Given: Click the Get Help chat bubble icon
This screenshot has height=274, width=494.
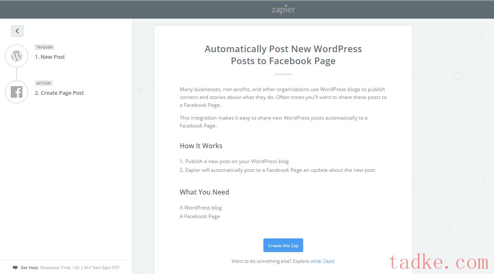Looking at the screenshot, I should [15, 268].
